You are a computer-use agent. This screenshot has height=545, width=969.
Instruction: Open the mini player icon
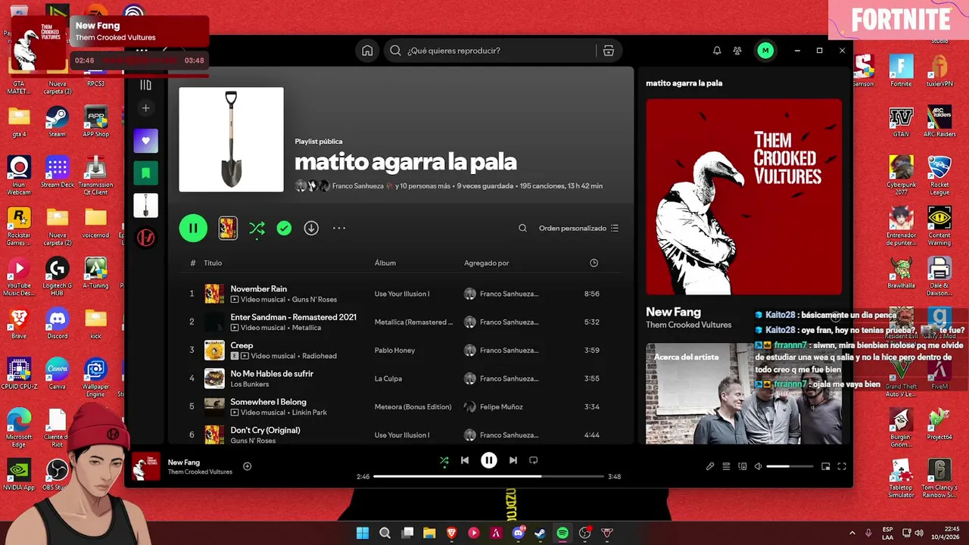[x=825, y=466]
